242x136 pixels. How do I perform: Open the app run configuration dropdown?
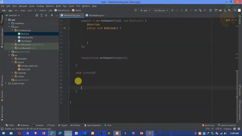point(145,10)
